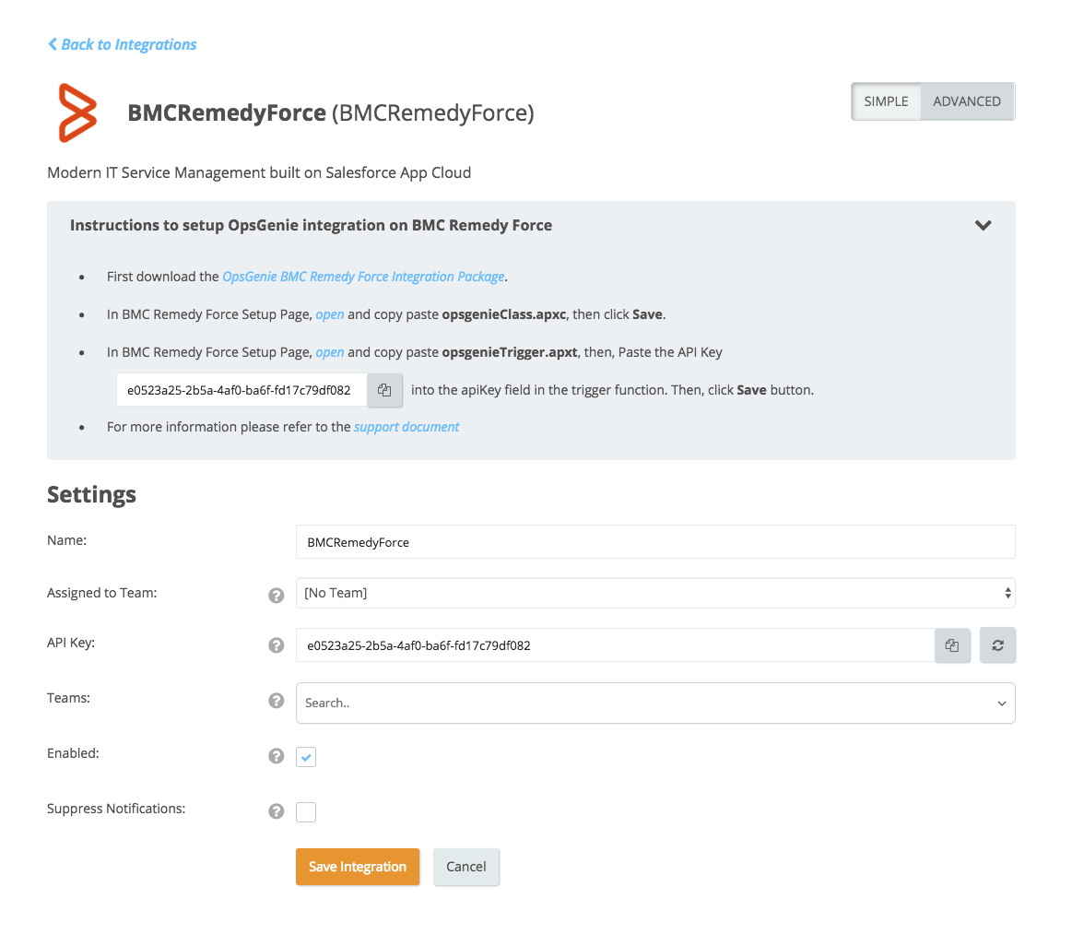Viewport: 1072px width, 934px height.
Task: Open the Assigned to Team dropdown
Action: pyautogui.click(x=655, y=593)
